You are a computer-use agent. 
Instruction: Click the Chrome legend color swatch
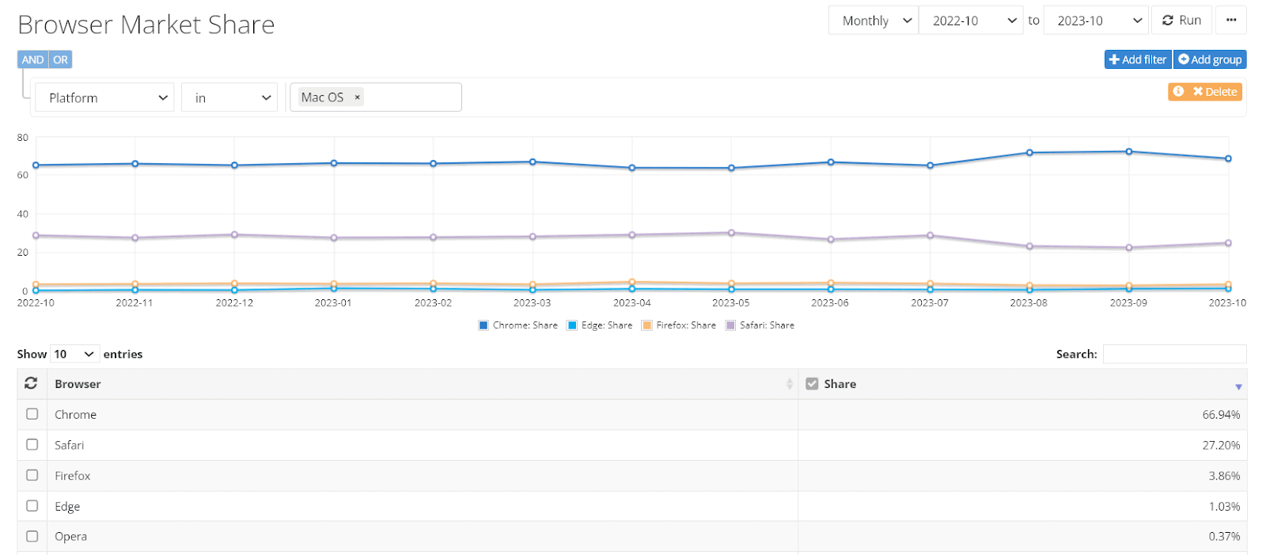tap(483, 325)
